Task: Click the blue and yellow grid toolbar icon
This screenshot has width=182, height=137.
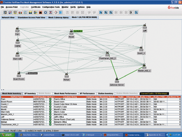Action: (x=35, y=12)
